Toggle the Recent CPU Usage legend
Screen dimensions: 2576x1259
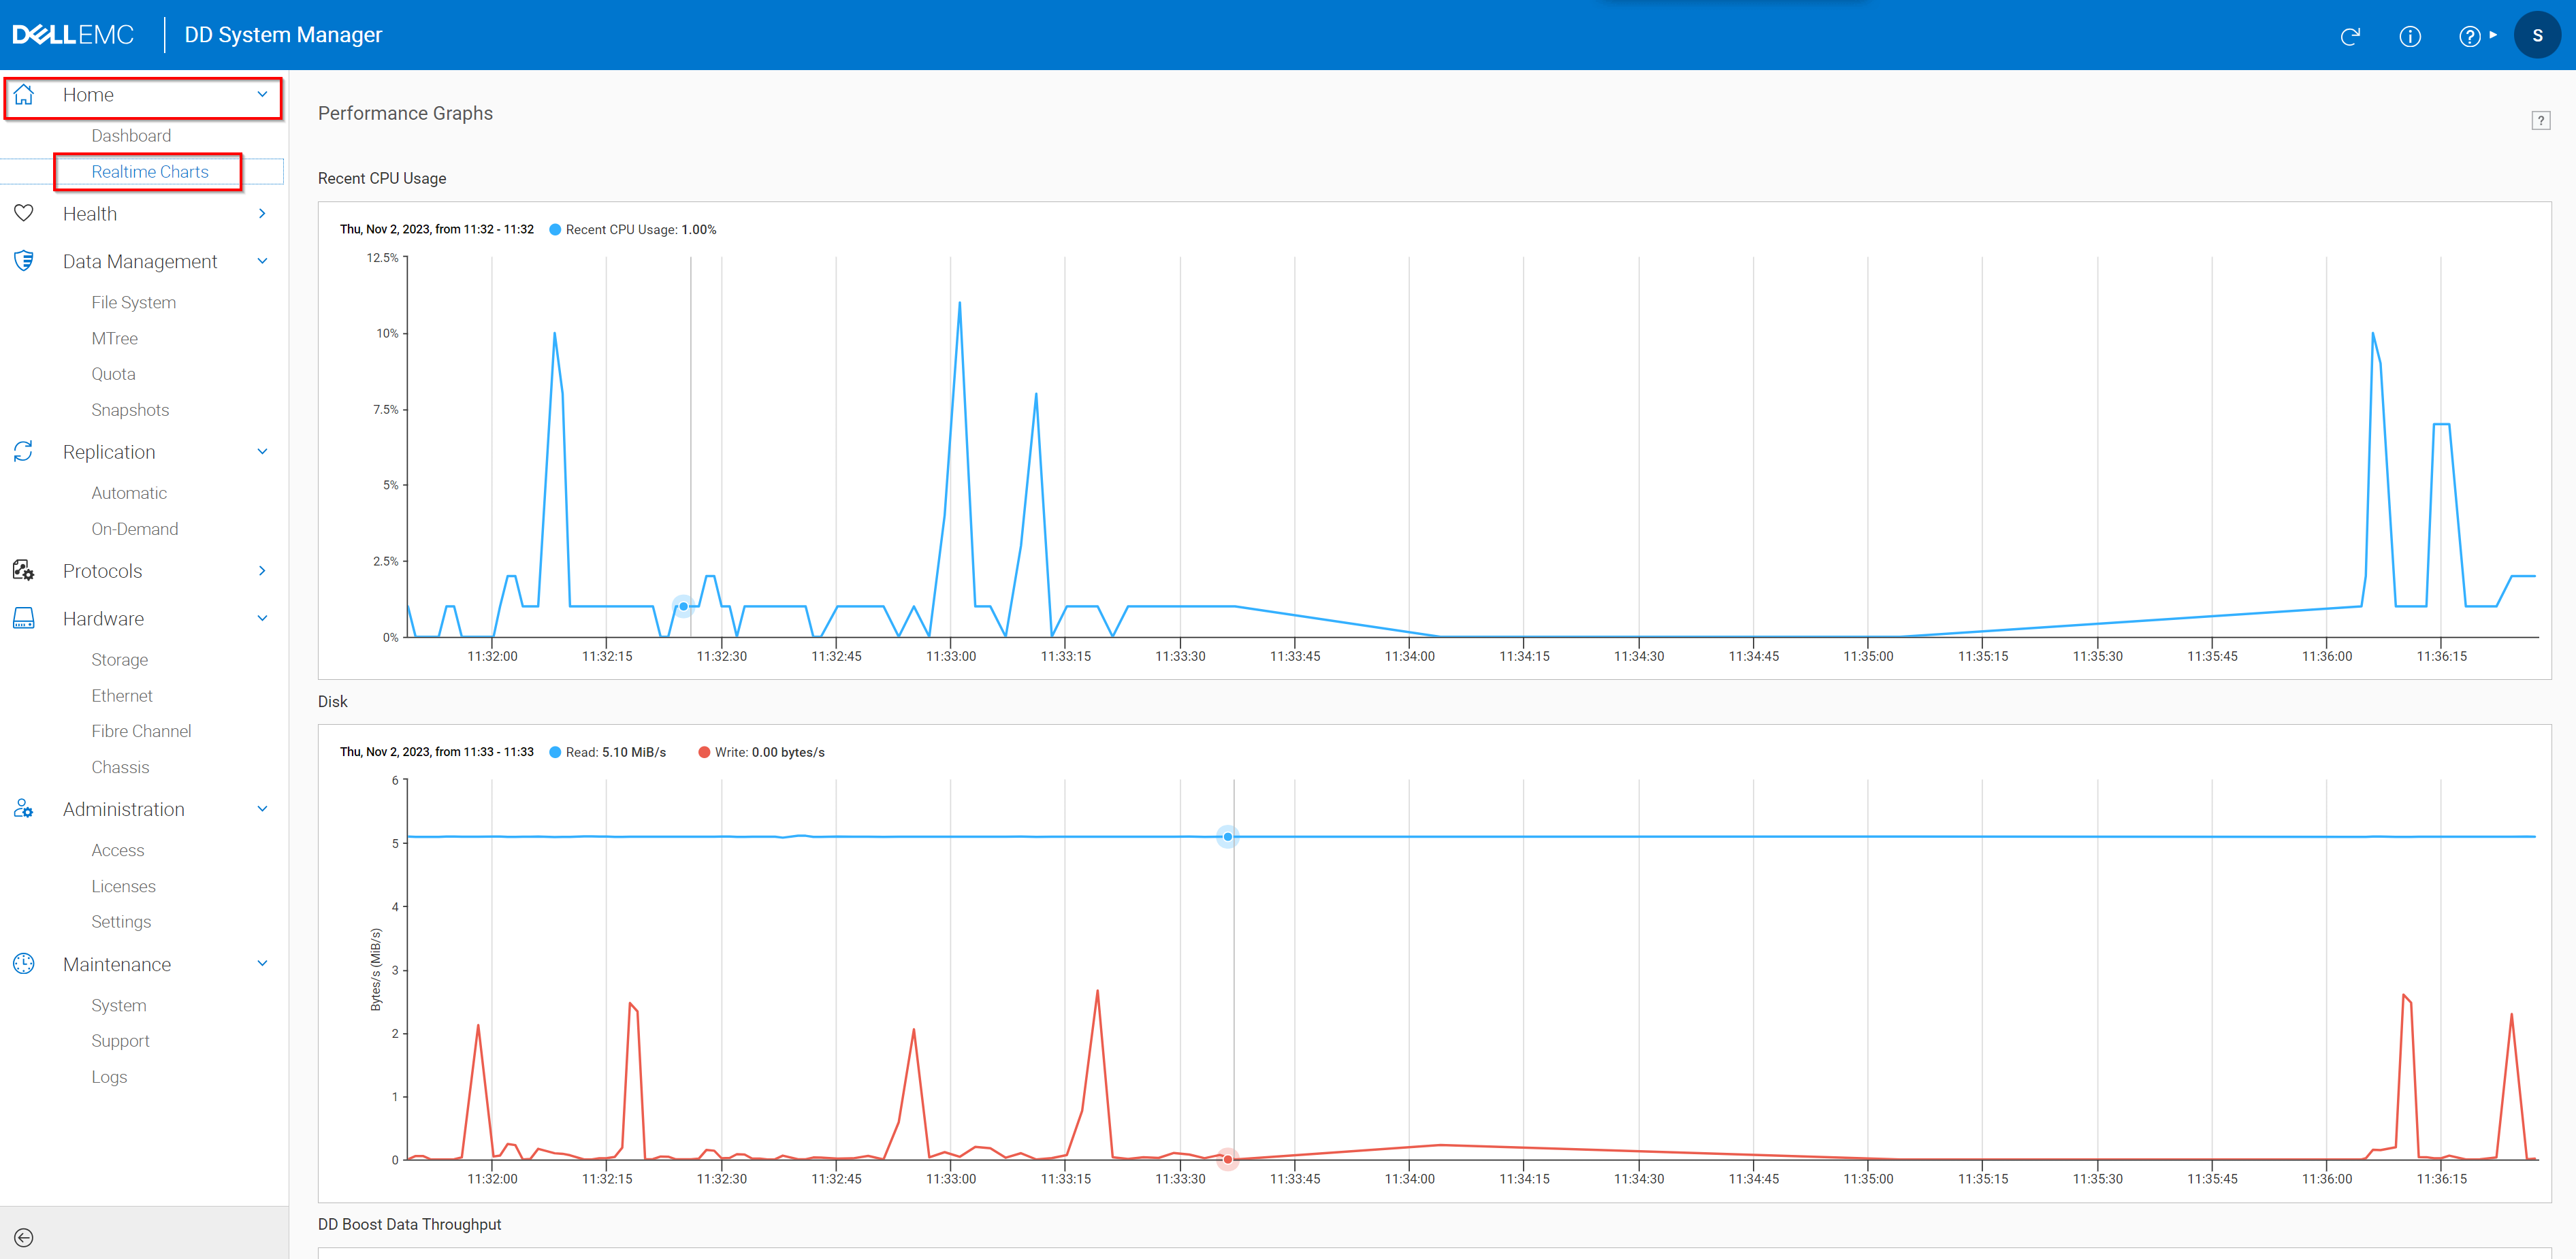tap(632, 229)
